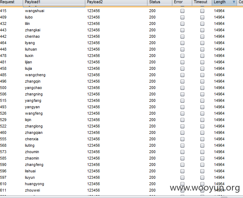Tick the Timeout checkbox for chenxia
243x198 pixels.
(202, 139)
